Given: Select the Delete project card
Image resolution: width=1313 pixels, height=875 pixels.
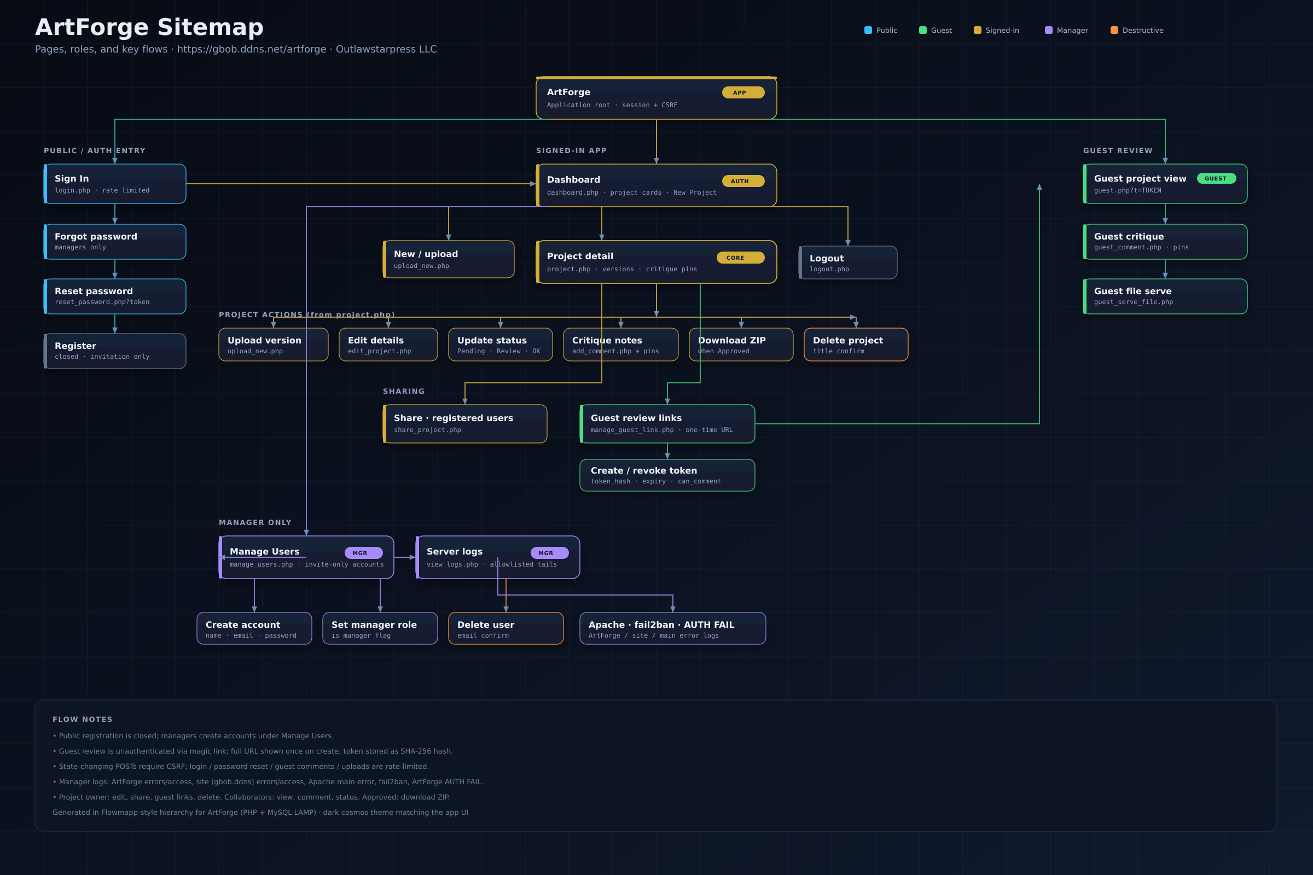Looking at the screenshot, I should click(856, 345).
